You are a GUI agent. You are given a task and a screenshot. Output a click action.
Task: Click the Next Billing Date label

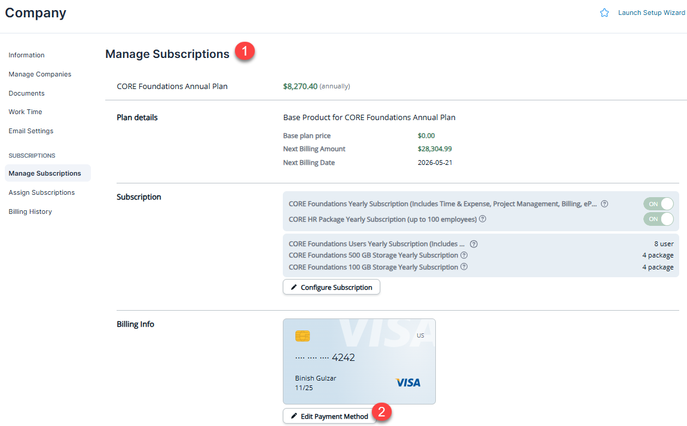point(309,163)
